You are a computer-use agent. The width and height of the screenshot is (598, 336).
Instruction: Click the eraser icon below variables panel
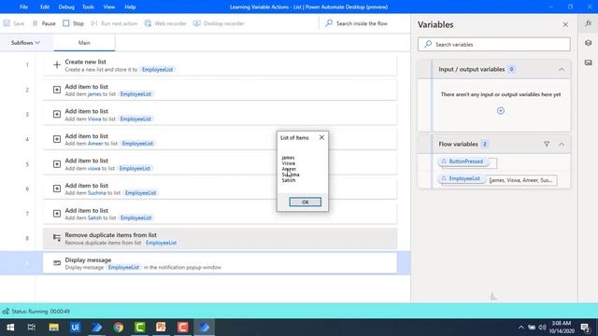493,296
